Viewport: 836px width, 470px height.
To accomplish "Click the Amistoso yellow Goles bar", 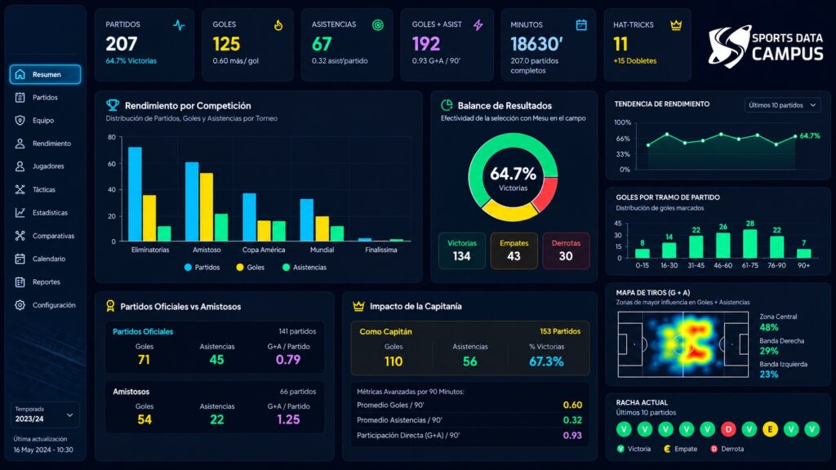I will coord(207,206).
